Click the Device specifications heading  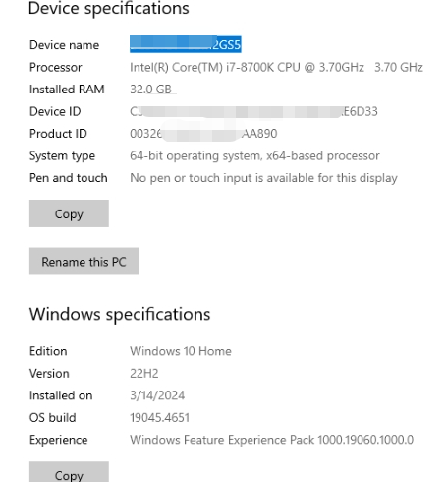(x=109, y=8)
